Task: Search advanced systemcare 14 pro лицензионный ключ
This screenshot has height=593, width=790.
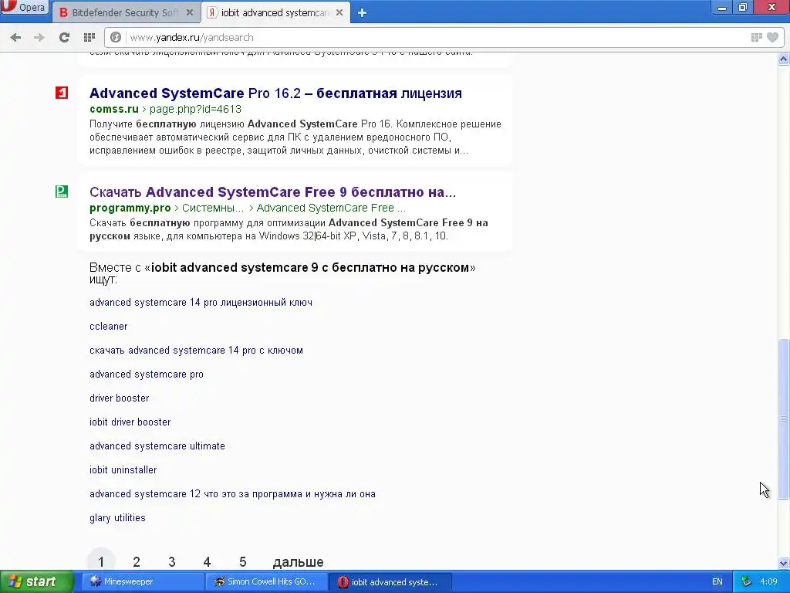Action: click(201, 303)
